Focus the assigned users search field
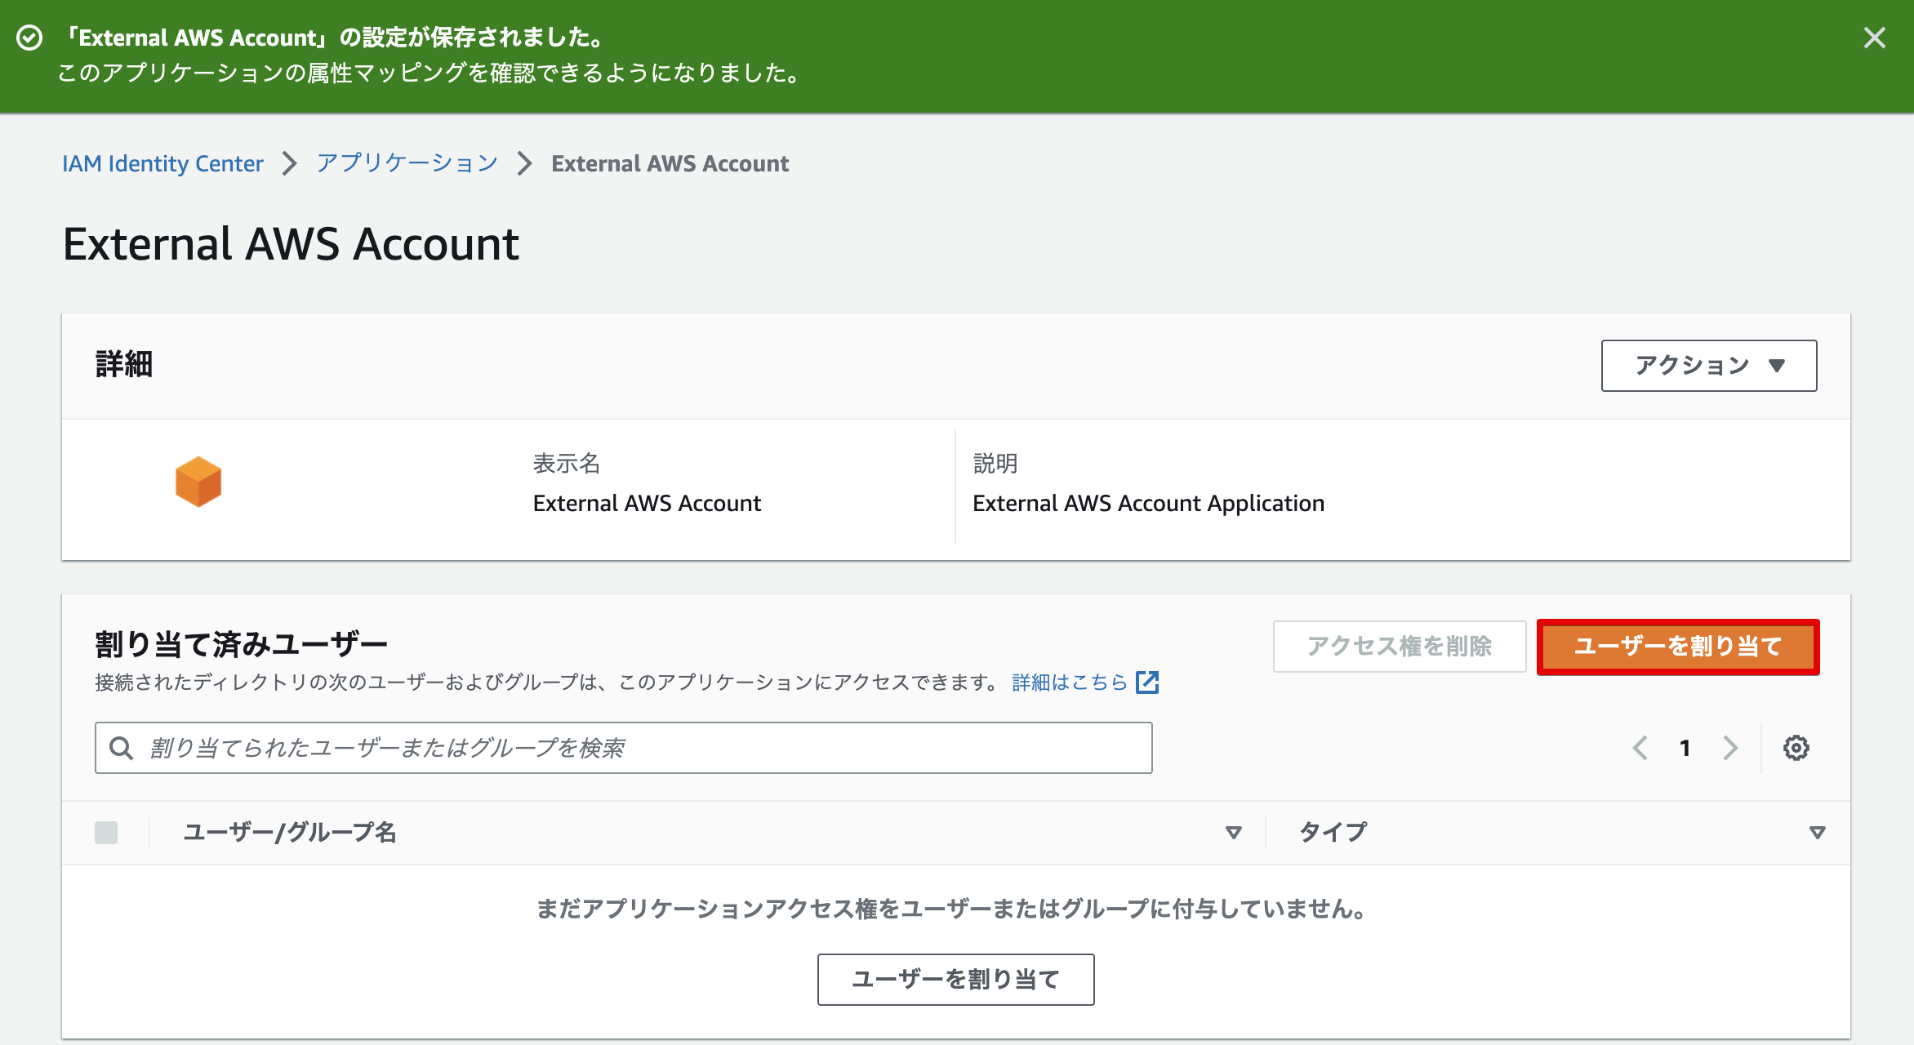Screen dimensions: 1914x1045 [637, 748]
